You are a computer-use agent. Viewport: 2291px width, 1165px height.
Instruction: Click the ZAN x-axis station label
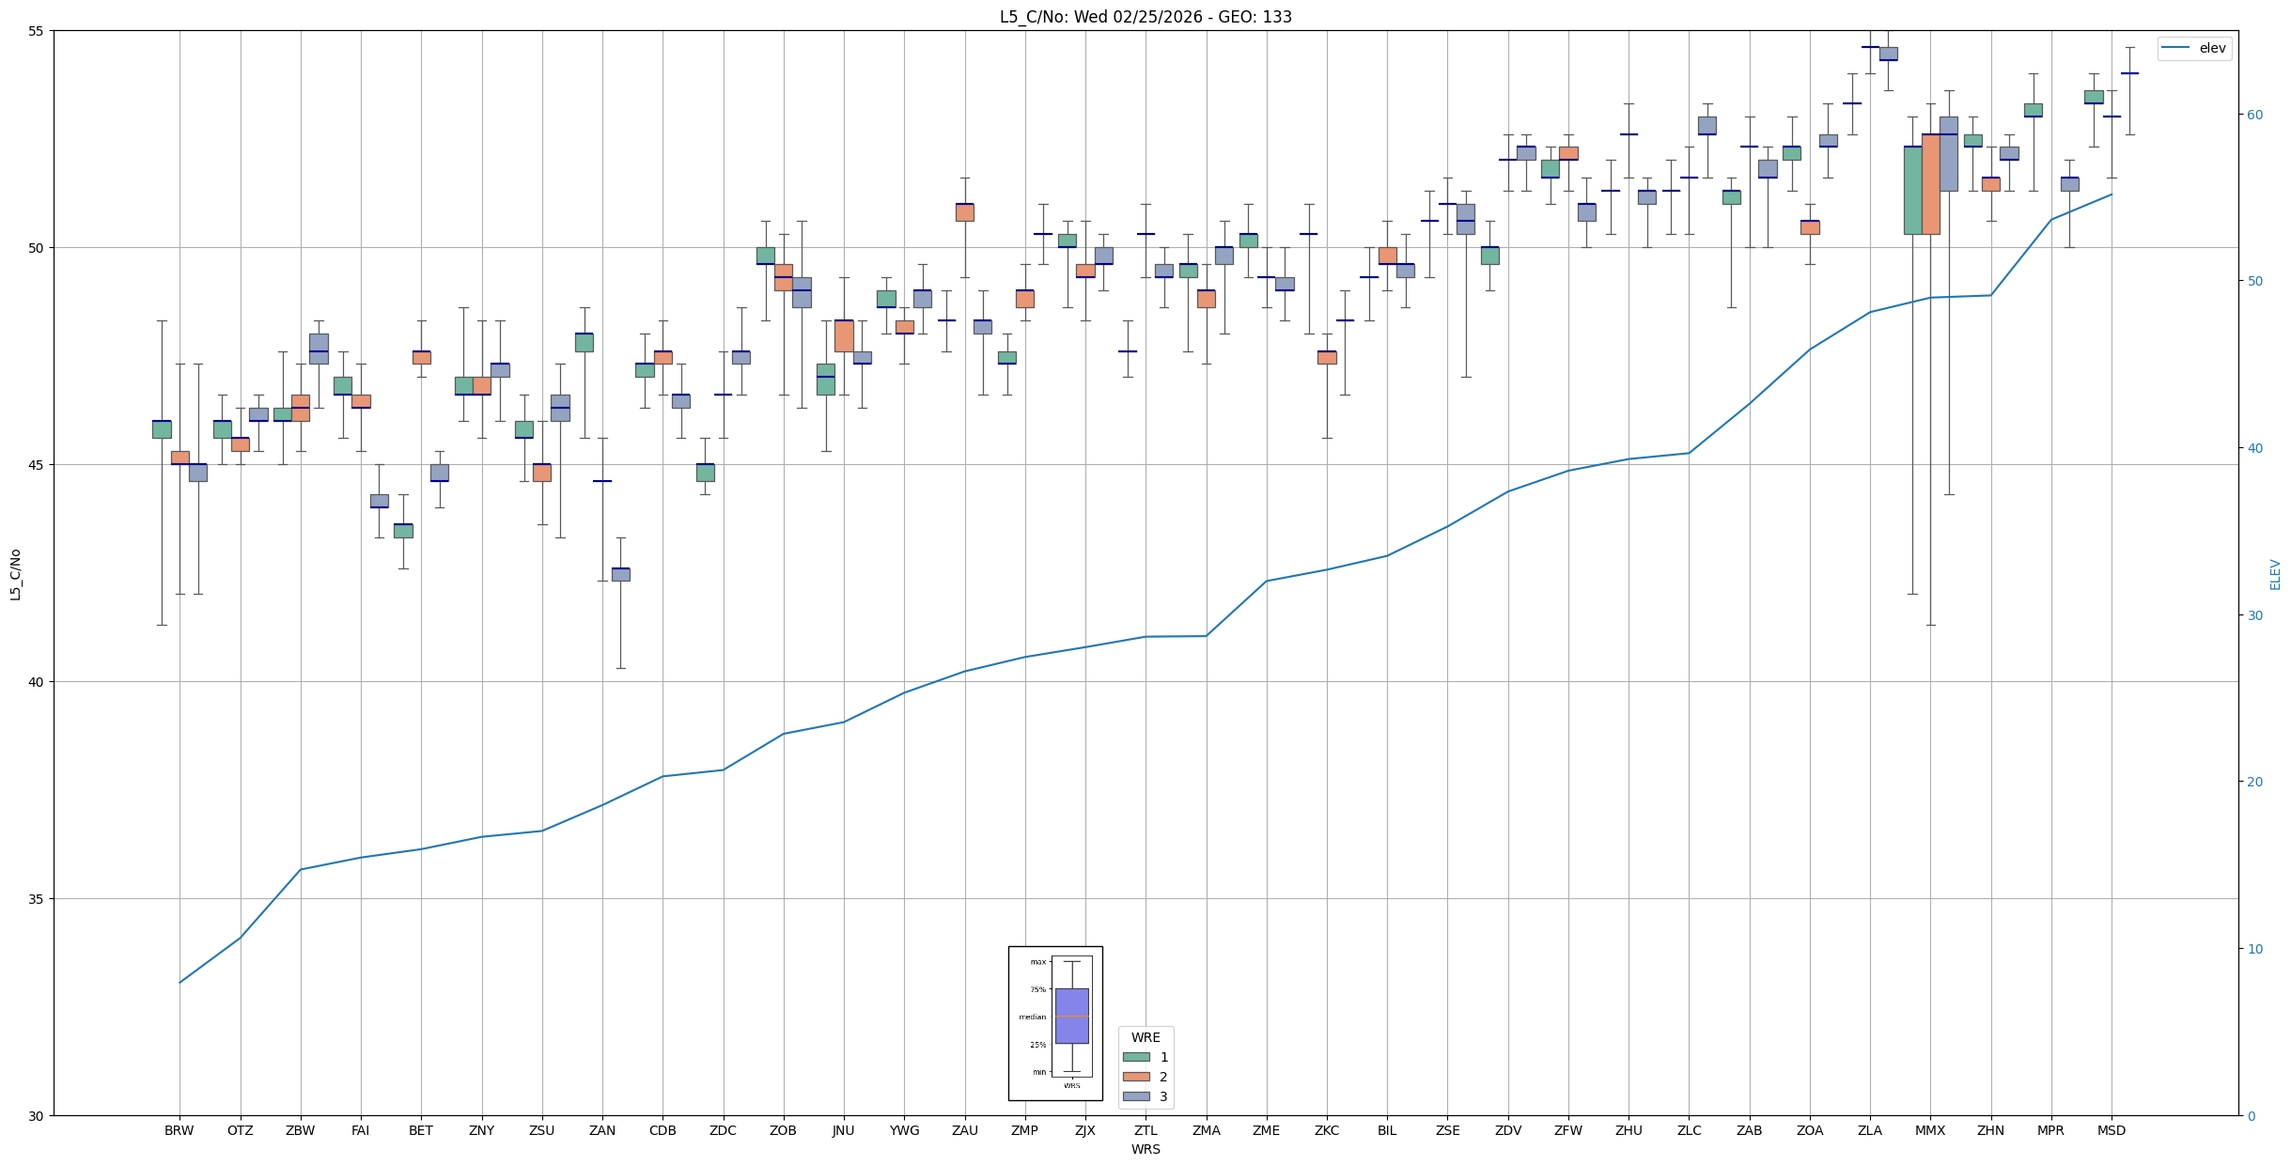coord(602,1130)
